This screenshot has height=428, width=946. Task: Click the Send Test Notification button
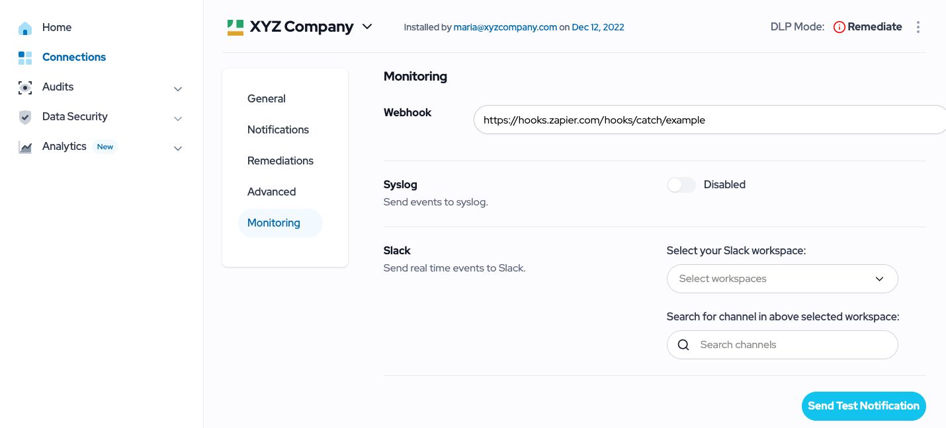[x=863, y=406]
